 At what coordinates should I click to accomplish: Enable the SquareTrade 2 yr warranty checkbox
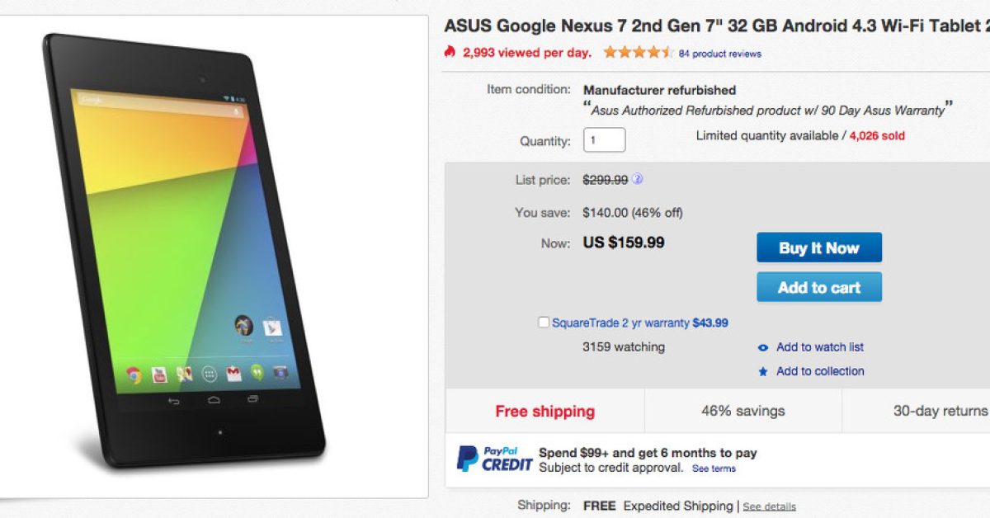[x=544, y=323]
